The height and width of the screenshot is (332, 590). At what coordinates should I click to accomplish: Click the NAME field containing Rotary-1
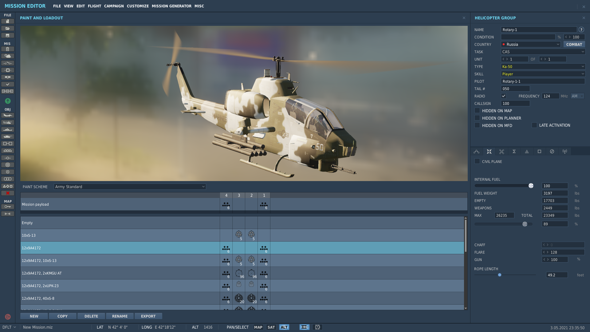[x=539, y=30]
